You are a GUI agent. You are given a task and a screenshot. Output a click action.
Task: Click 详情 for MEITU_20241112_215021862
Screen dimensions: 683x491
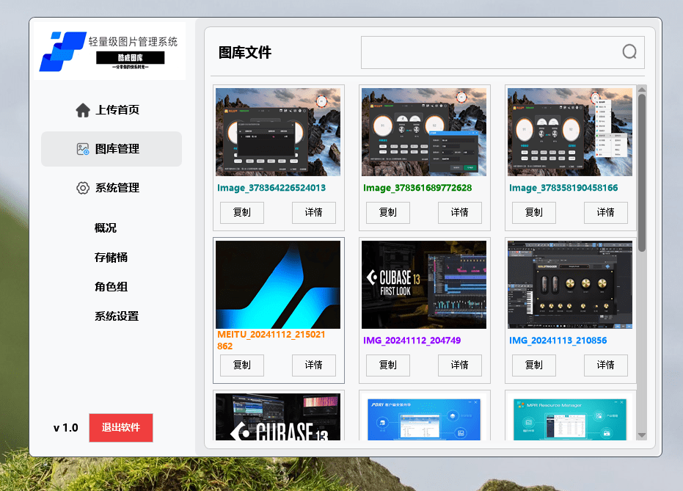click(314, 365)
